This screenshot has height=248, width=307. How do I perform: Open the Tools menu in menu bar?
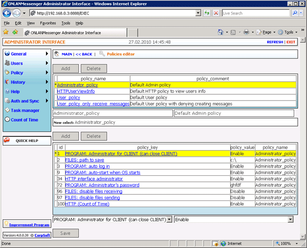[x=66, y=23]
